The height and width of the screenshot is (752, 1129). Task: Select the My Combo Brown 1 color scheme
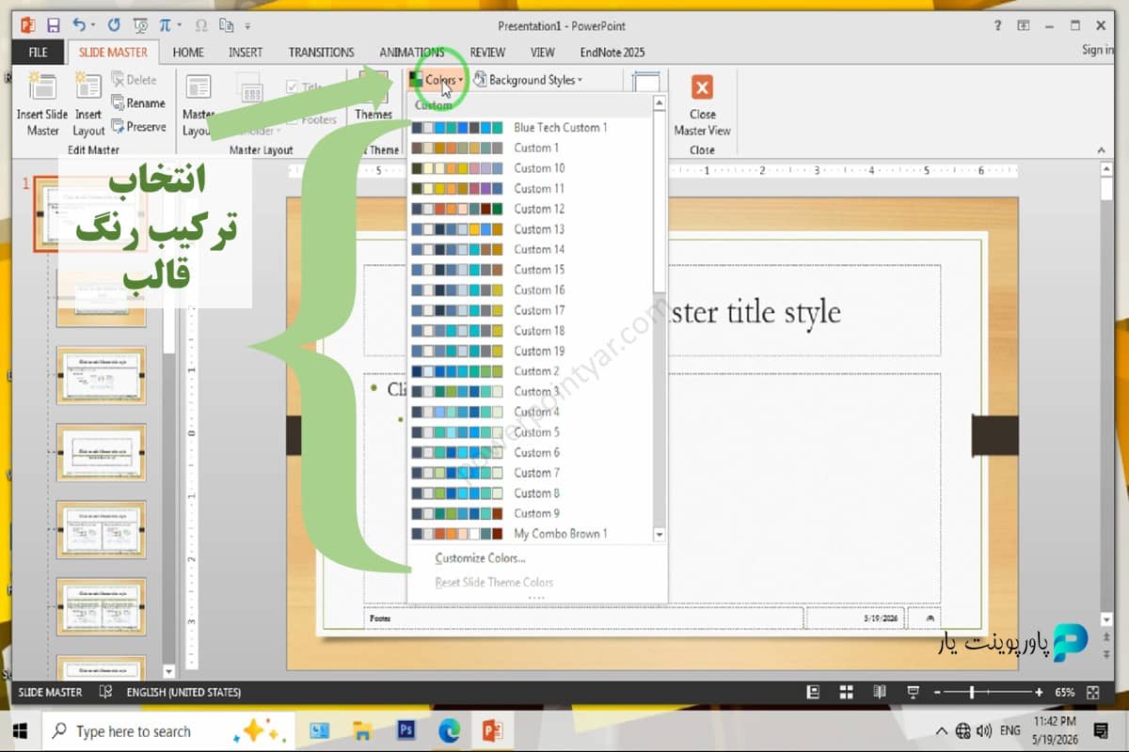pyautogui.click(x=532, y=533)
